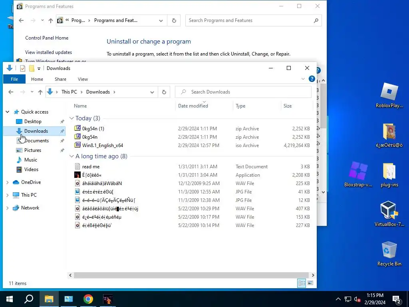This screenshot has height=307, width=409.
Task: Switch to File Explorer on taskbar
Action: (49, 299)
